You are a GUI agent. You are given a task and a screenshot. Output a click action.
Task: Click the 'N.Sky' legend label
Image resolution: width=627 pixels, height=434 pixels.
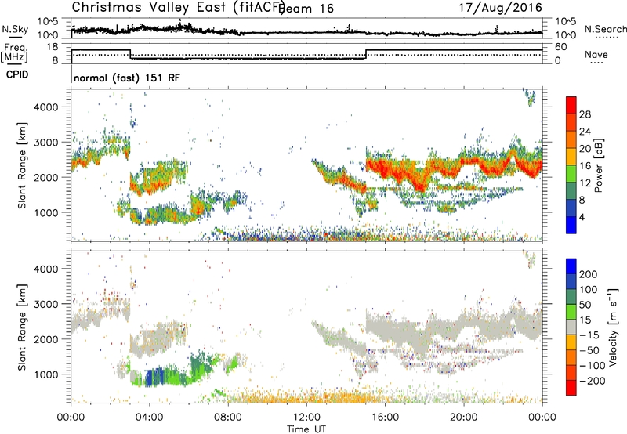[15, 29]
